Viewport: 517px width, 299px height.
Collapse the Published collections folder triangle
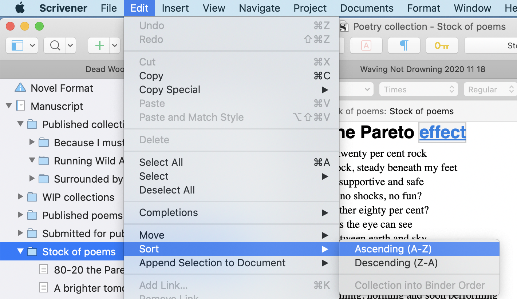(x=20, y=124)
